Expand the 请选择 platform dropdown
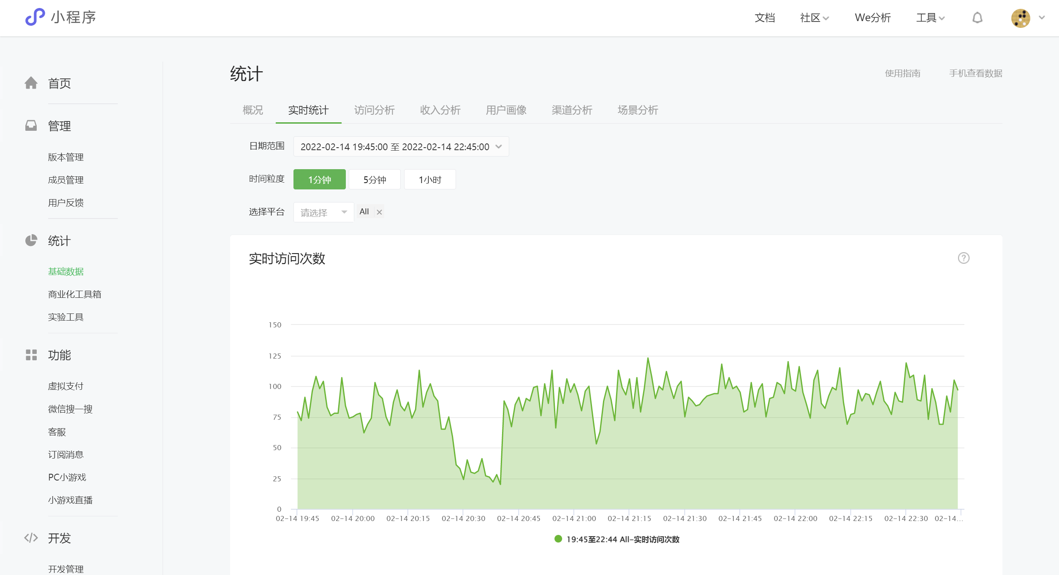Screen dimensions: 1059x575 323,212
